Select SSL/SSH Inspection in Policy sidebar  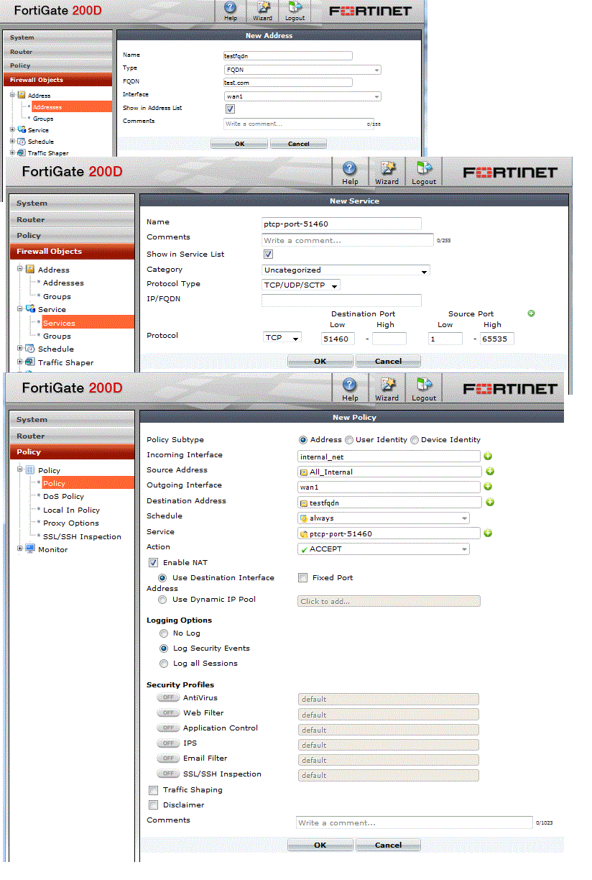pos(82,537)
